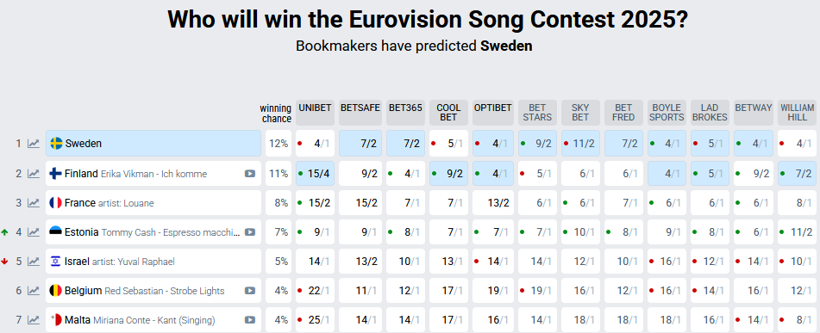Open the trend chart icon for Malta
The height and width of the screenshot is (333, 820).
(x=34, y=320)
